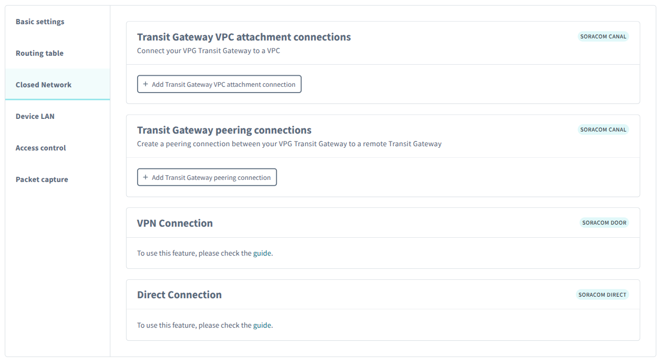Select the Closed Network sidebar item
Image resolution: width=661 pixels, height=364 pixels.
(43, 84)
